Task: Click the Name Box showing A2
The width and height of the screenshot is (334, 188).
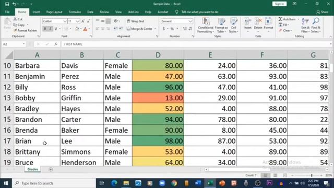Action: pos(12,44)
